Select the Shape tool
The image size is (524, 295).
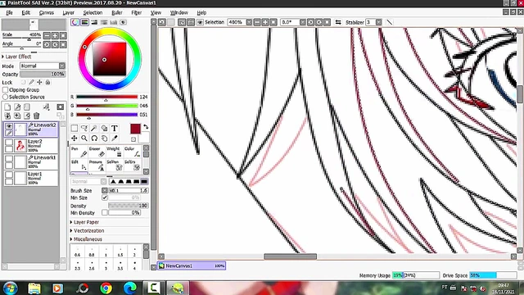pyautogui.click(x=104, y=129)
